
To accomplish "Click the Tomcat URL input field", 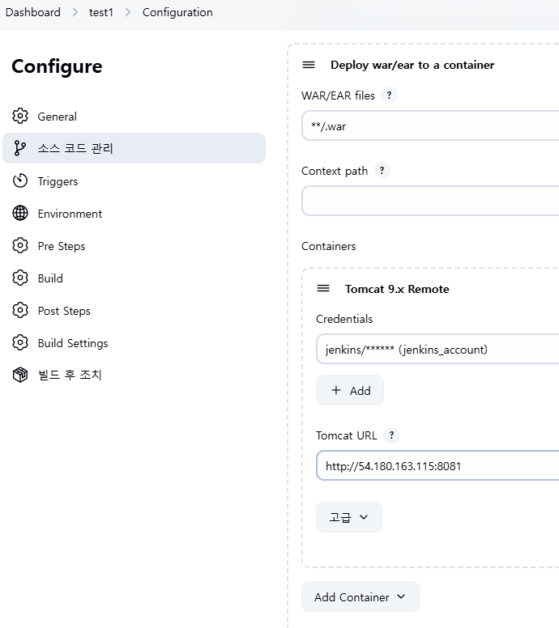I will click(x=437, y=466).
